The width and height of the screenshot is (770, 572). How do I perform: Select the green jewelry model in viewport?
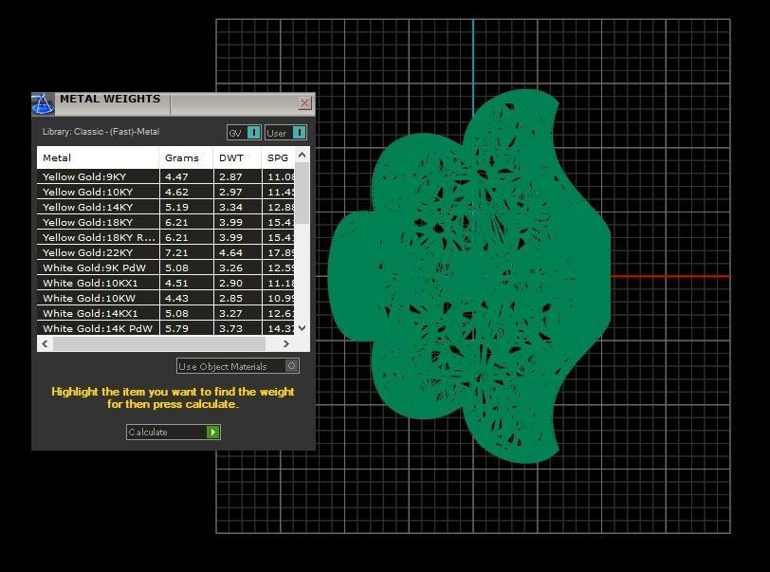tap(469, 276)
